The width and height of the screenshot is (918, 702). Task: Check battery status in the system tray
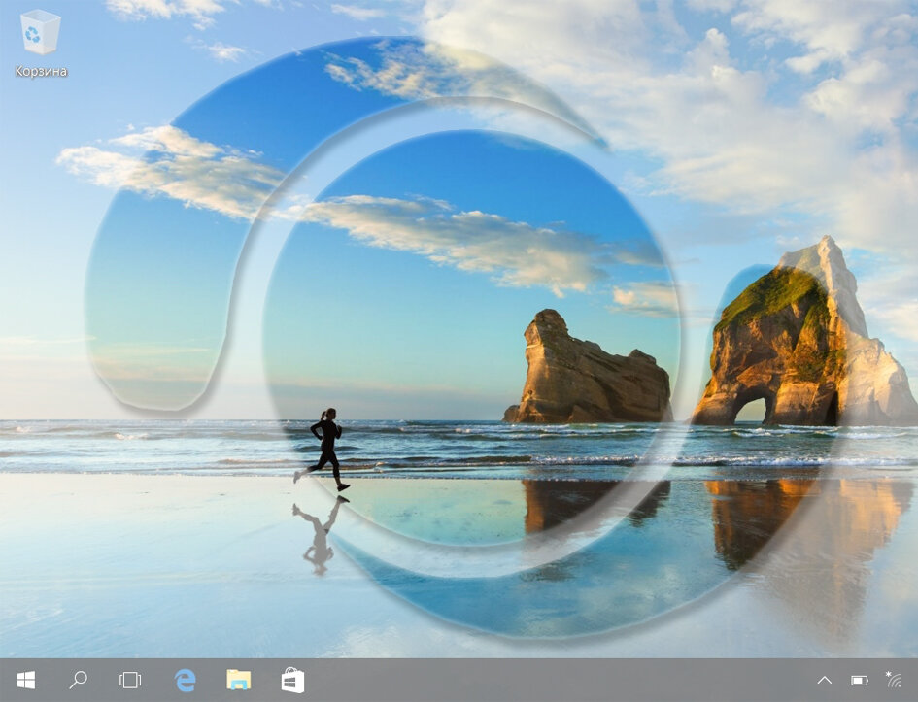(x=860, y=681)
